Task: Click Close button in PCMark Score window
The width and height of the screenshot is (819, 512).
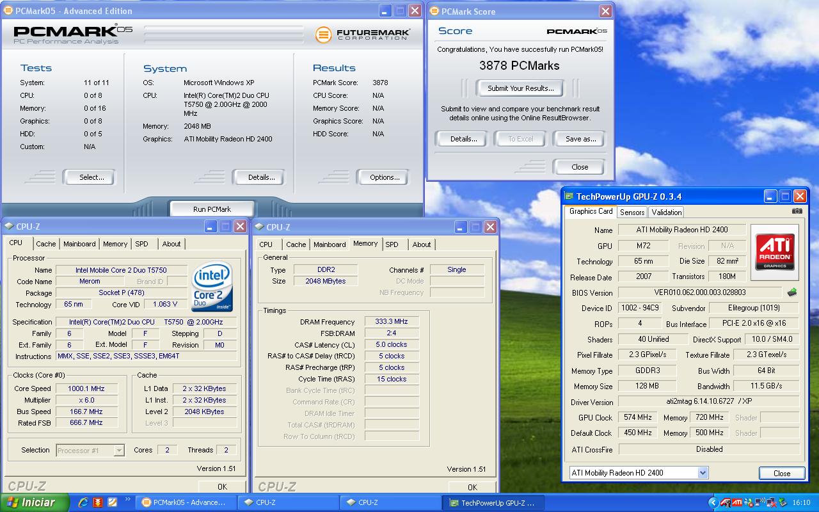Action: point(580,167)
